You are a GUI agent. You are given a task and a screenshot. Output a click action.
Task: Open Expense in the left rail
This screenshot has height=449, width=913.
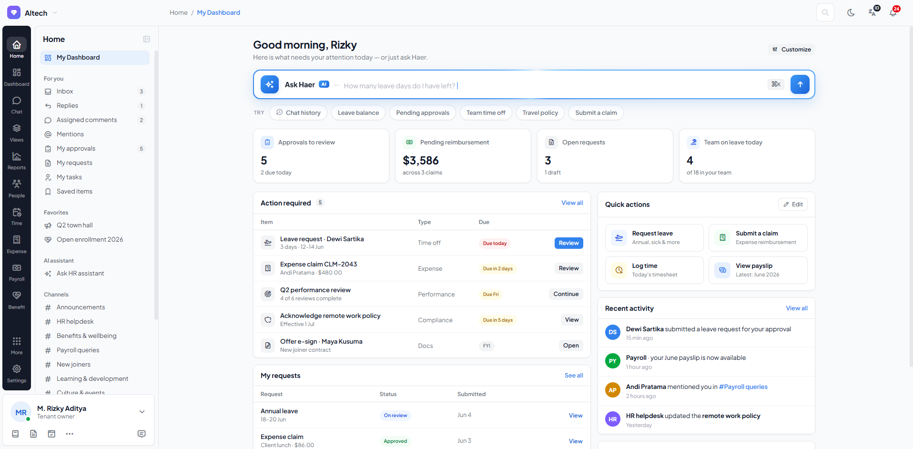[x=17, y=245]
